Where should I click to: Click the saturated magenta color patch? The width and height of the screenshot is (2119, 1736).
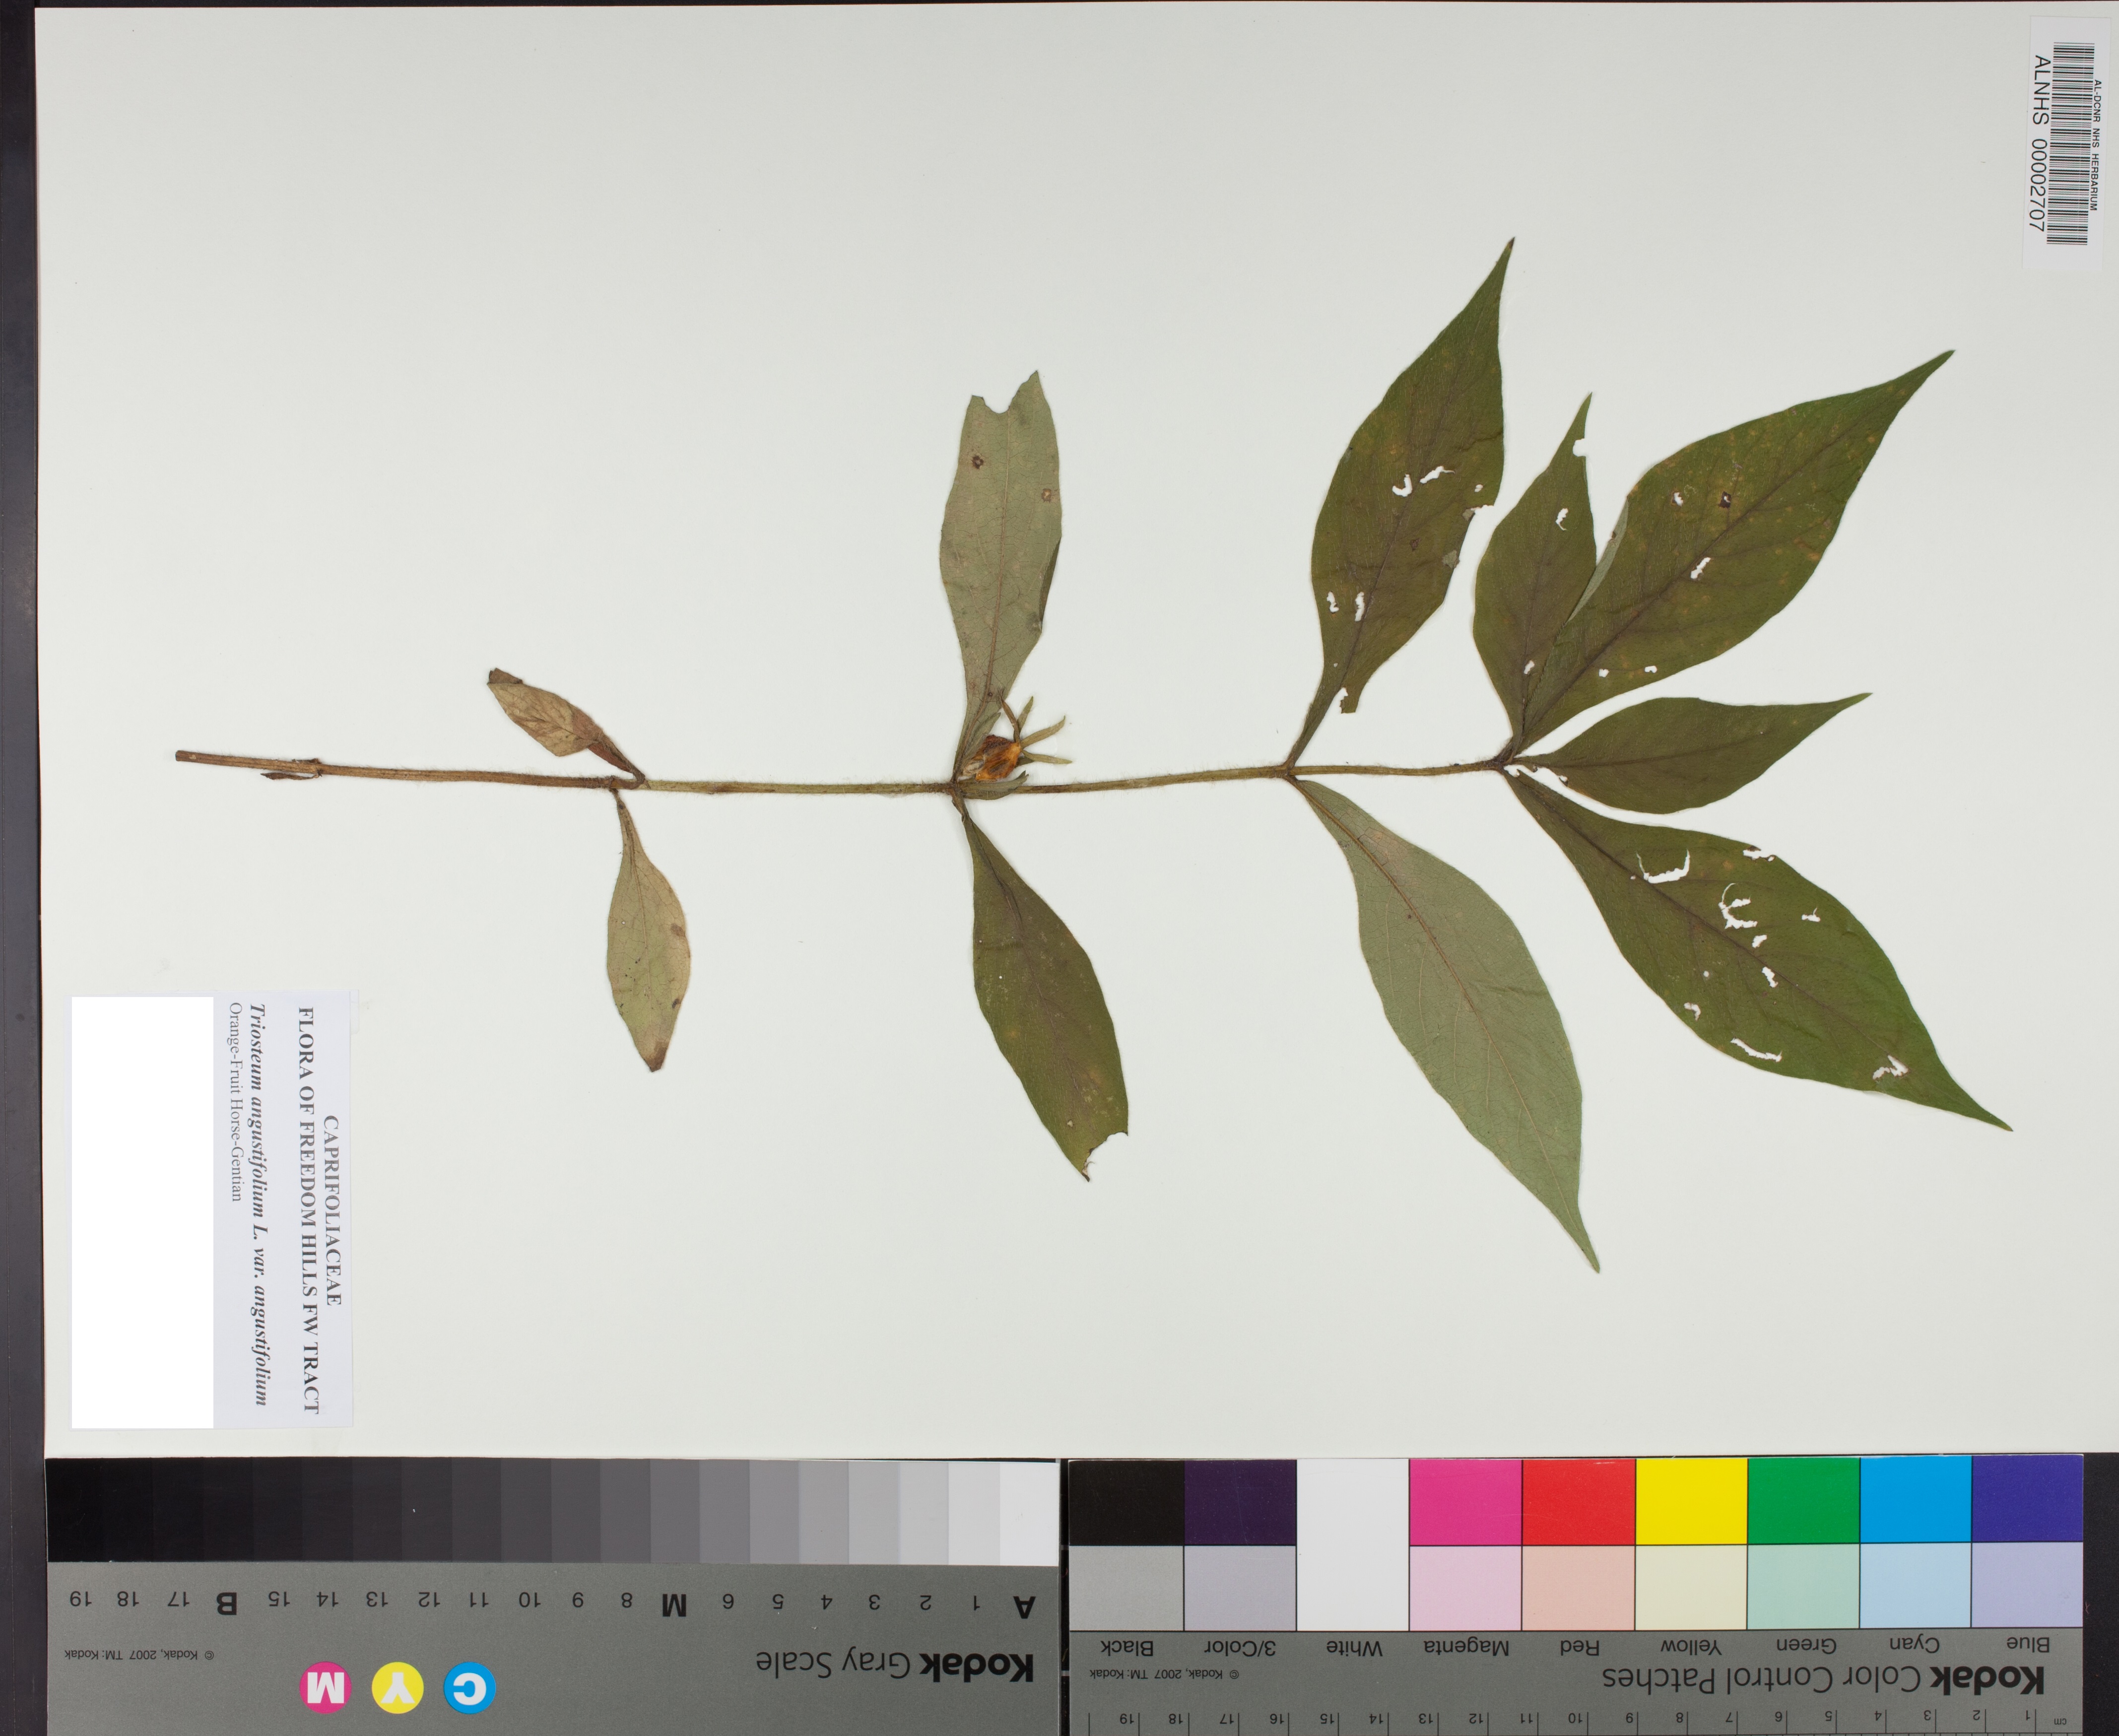pos(1466,1502)
